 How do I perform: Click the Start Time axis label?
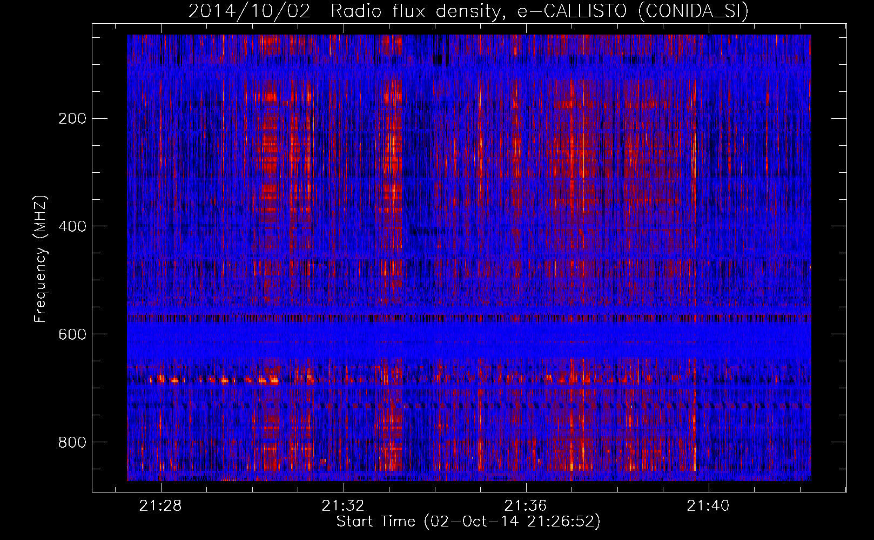coord(468,522)
